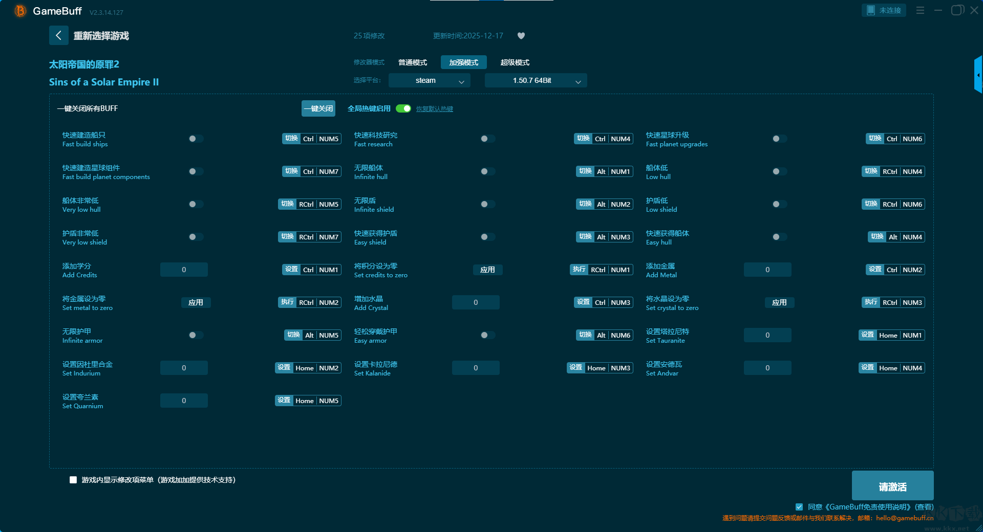Click the 请激活 activate button
Image resolution: width=983 pixels, height=532 pixels.
[892, 486]
